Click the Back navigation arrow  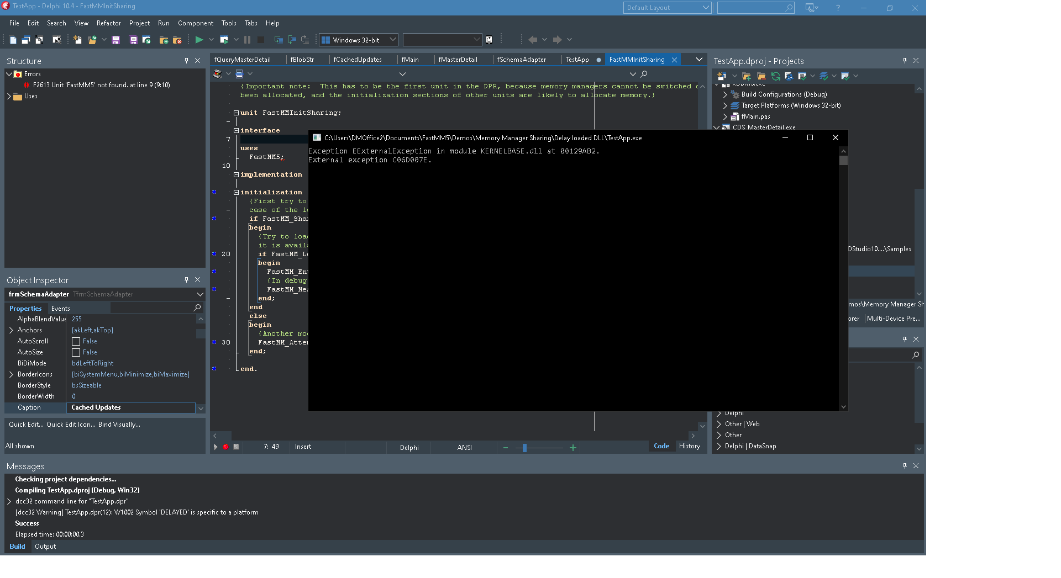pos(533,40)
